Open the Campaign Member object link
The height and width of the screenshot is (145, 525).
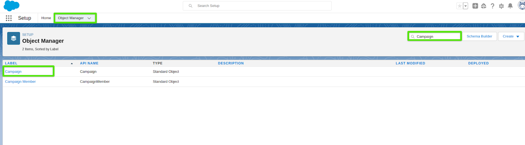pyautogui.click(x=20, y=82)
